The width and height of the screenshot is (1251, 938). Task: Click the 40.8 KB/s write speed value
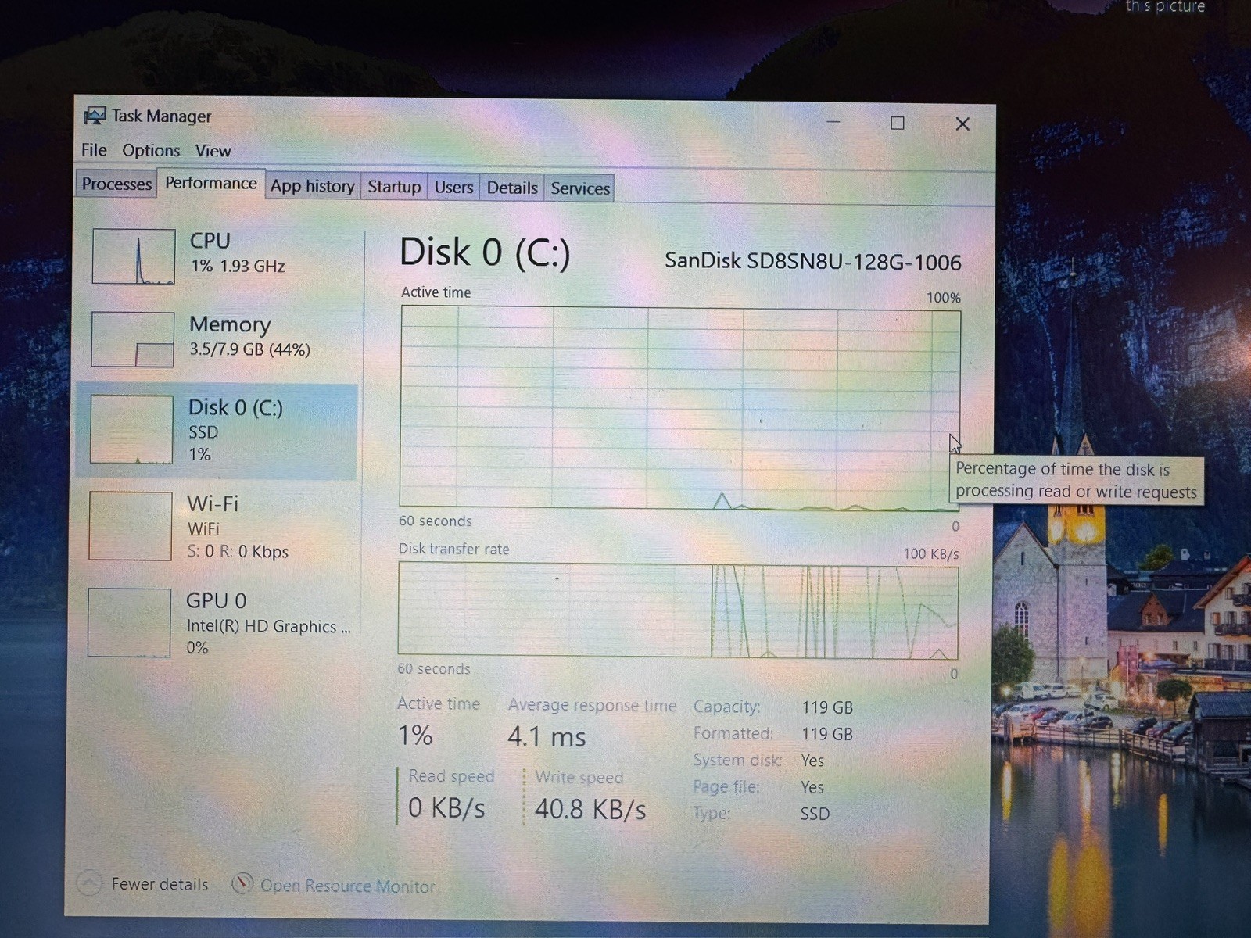(x=590, y=809)
